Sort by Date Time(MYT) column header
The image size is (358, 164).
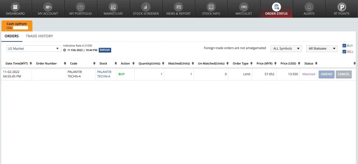17,64
